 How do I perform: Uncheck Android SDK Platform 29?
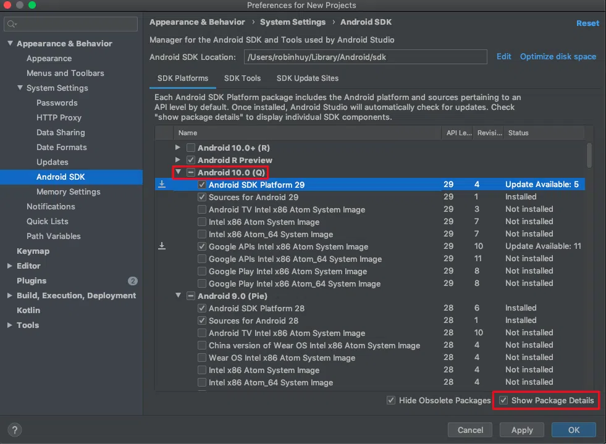[202, 185]
